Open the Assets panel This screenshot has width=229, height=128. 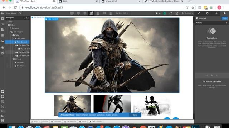coord(3,47)
